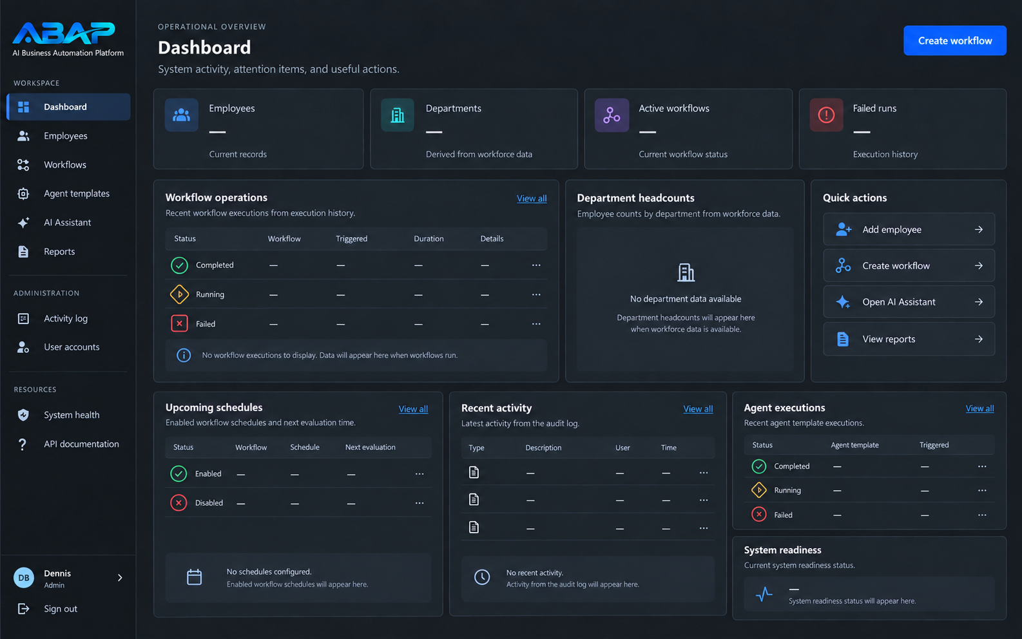Open more options for Running workflow row
This screenshot has height=639, width=1022.
[x=536, y=294]
